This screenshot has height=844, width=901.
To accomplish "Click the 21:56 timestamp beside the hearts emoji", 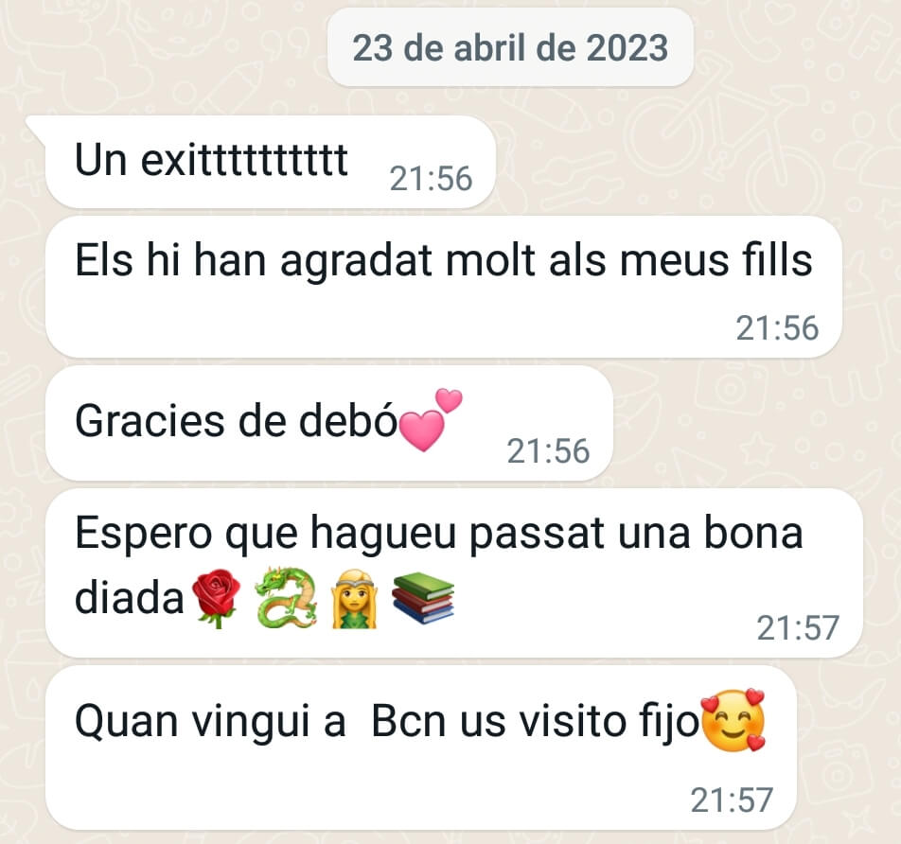I will point(548,451).
